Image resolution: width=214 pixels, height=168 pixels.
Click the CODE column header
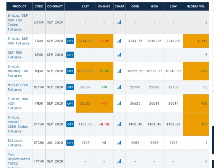coord(39,6)
